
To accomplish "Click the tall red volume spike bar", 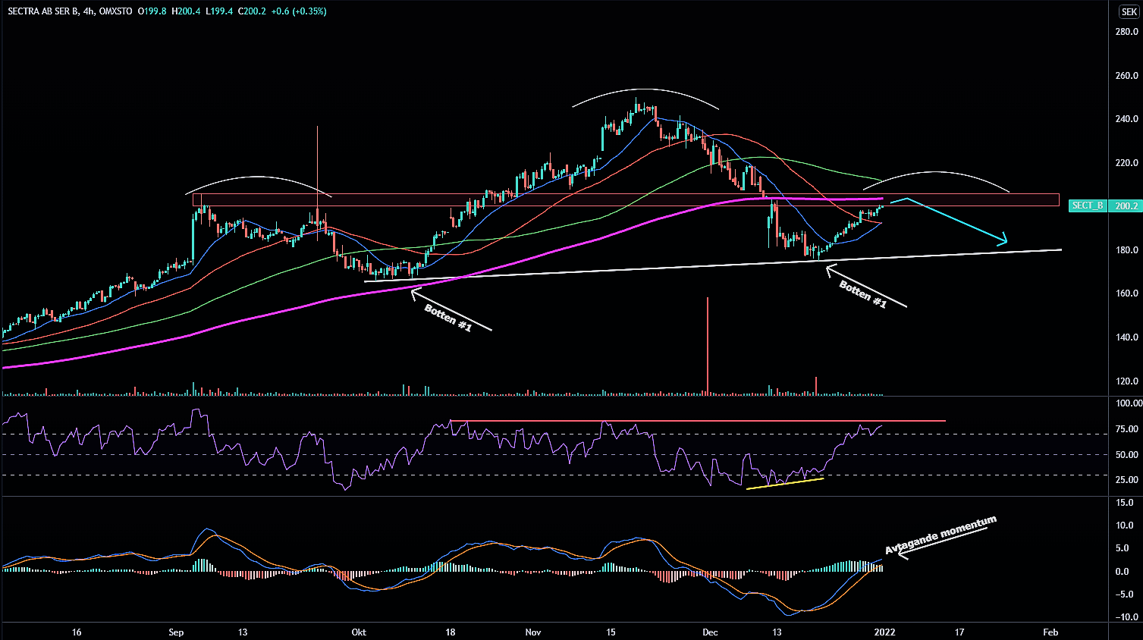I will point(708,345).
